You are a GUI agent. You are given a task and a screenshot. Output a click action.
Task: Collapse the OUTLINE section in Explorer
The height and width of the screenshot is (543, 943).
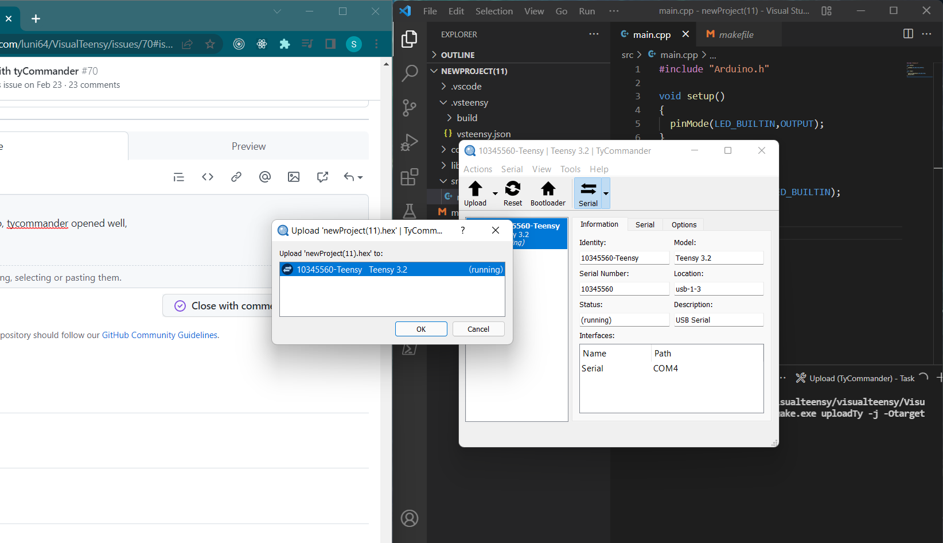click(434, 55)
